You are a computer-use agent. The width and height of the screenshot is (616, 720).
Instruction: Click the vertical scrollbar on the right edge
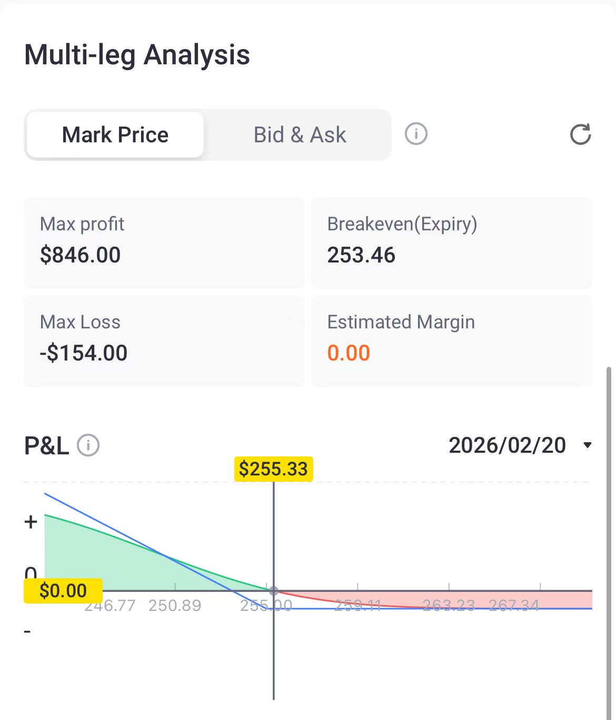(610, 527)
